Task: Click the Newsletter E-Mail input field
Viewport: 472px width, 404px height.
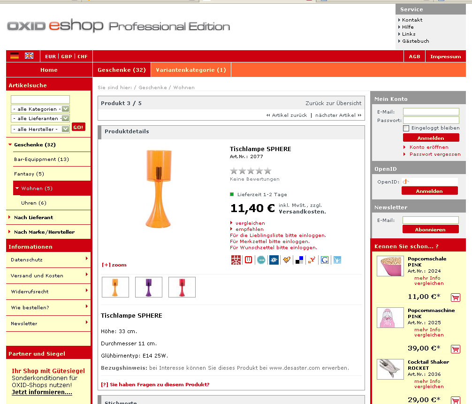Action: tap(430, 220)
